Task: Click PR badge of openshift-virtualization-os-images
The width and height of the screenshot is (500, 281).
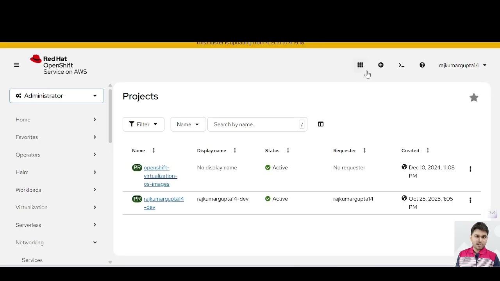Action: 137,167
